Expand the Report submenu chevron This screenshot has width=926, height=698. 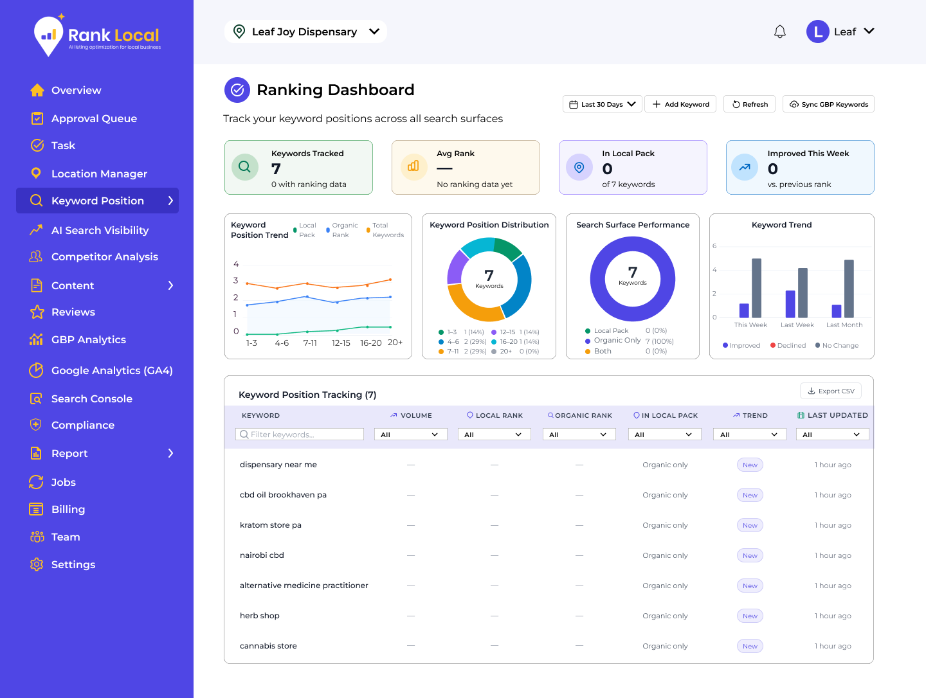click(170, 453)
